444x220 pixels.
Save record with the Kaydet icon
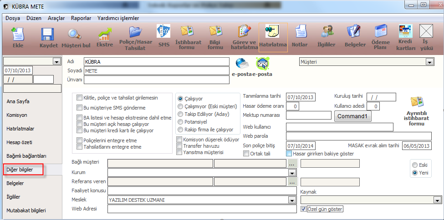(48, 35)
